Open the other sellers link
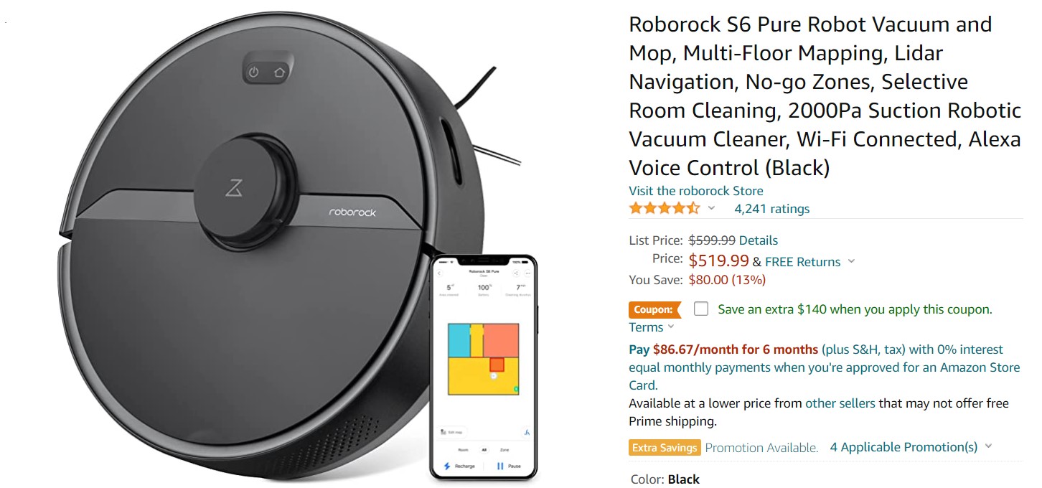1042x488 pixels. click(840, 403)
